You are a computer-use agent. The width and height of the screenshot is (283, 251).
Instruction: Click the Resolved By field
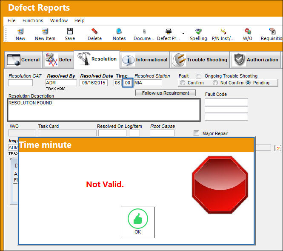61,83
